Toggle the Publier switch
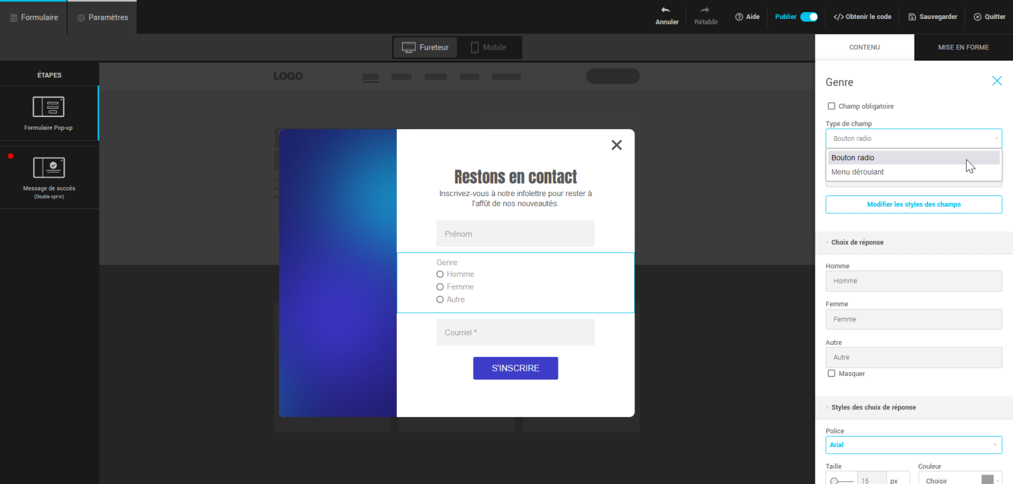1013x484 pixels. pyautogui.click(x=809, y=17)
